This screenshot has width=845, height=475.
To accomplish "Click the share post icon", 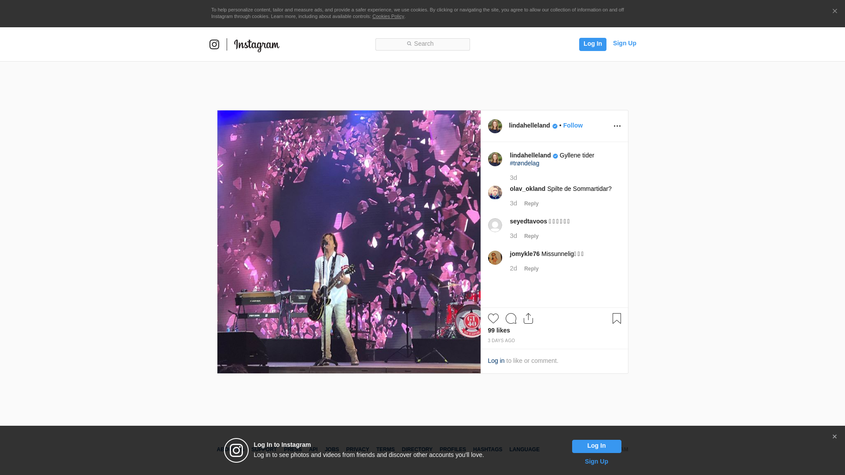I will coord(528,318).
